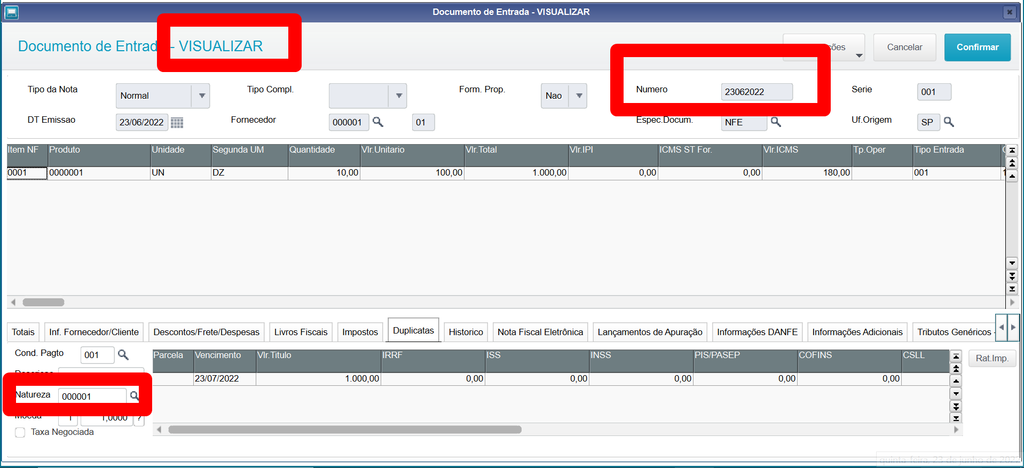Viewport: 1024px width, 468px height.
Task: Open the Espec.Docum. lookup magnifier
Action: click(x=776, y=122)
